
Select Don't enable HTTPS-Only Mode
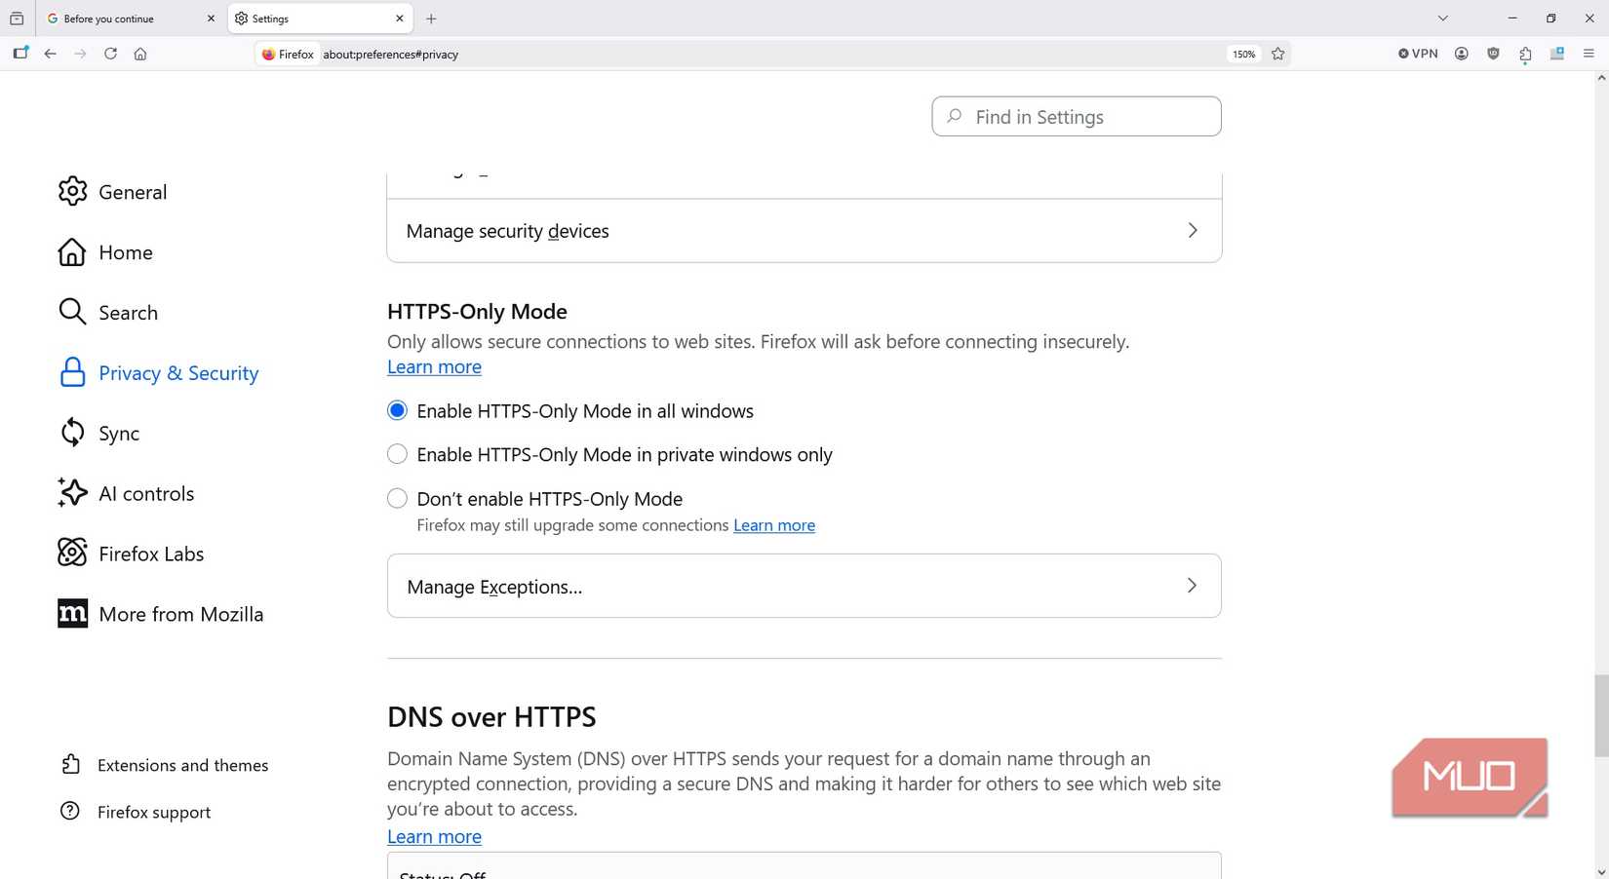tap(397, 498)
